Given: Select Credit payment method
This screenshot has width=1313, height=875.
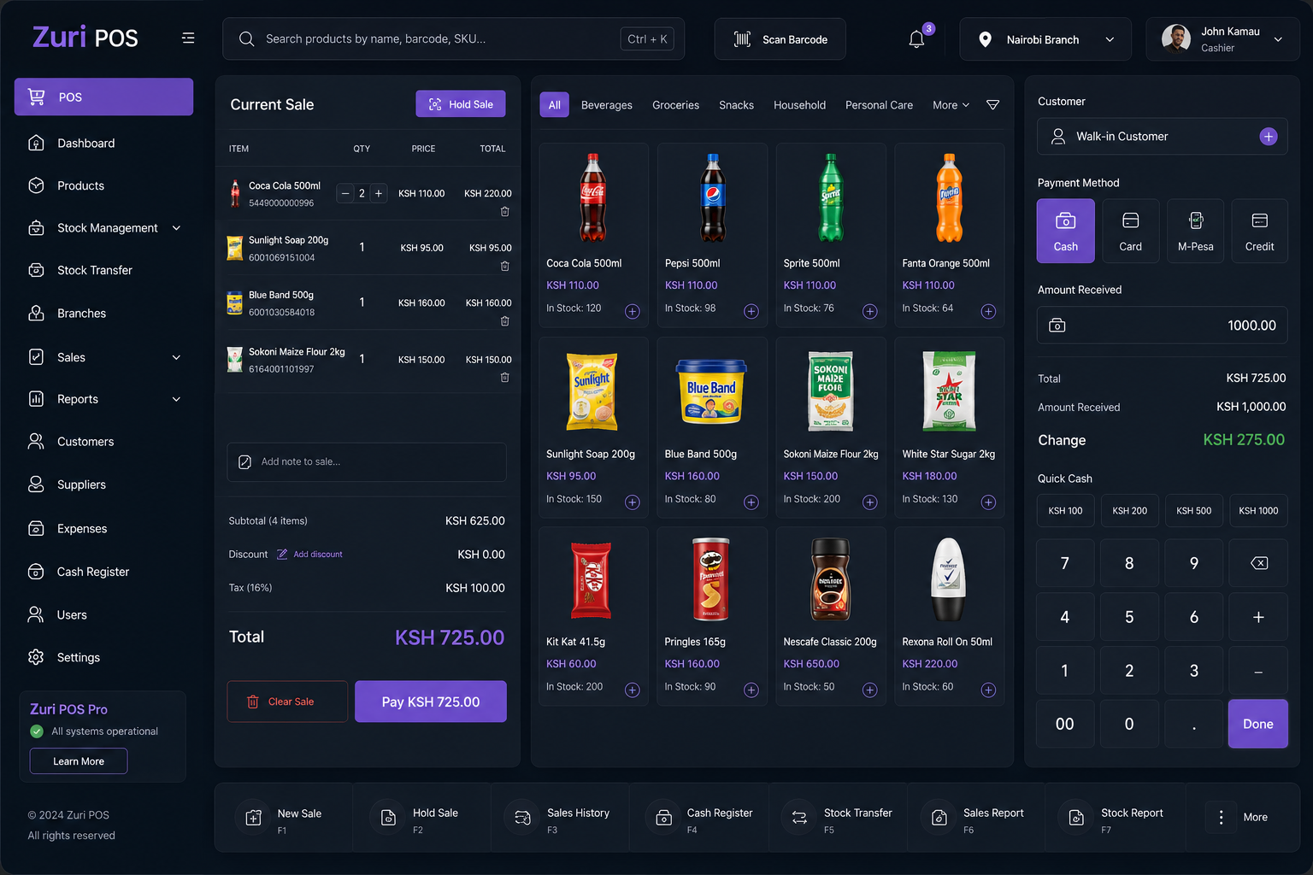Looking at the screenshot, I should (1259, 231).
